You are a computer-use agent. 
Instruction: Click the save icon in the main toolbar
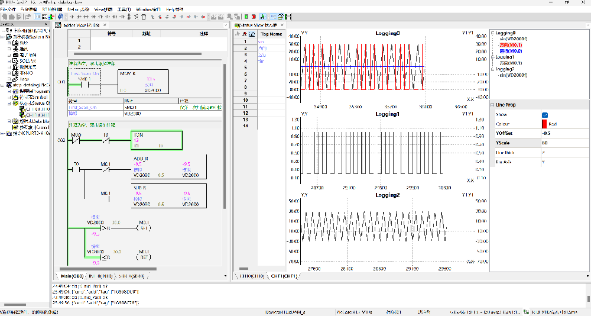[x=20, y=17]
